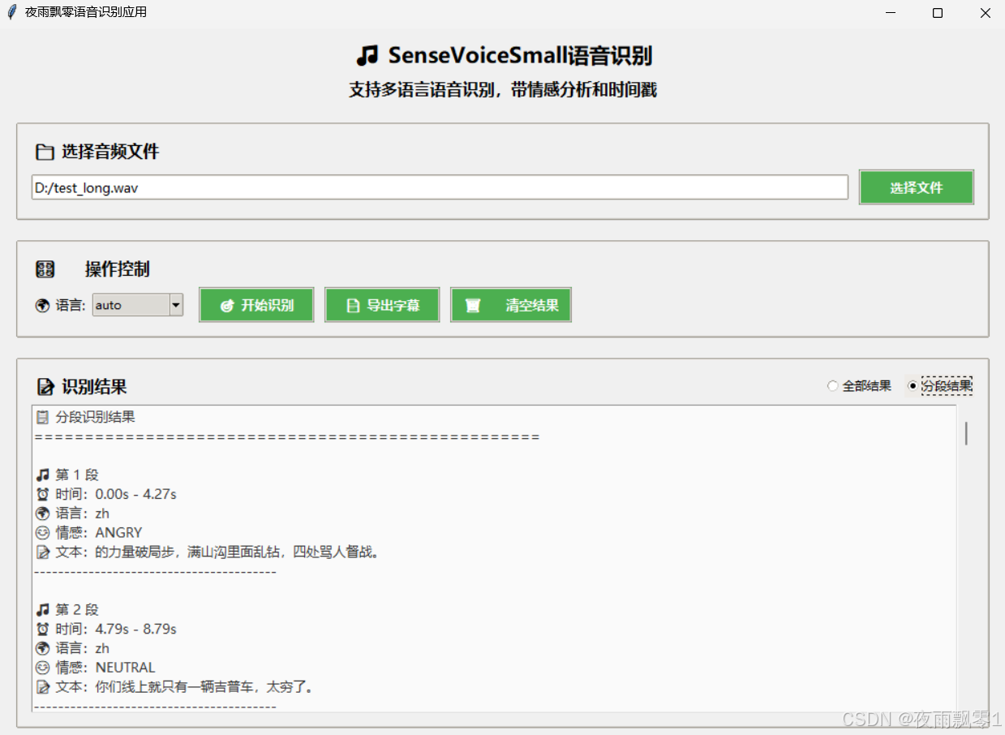1005x735 pixels.
Task: Click the globe icon before the 语言 dropdown
Action: tap(43, 306)
